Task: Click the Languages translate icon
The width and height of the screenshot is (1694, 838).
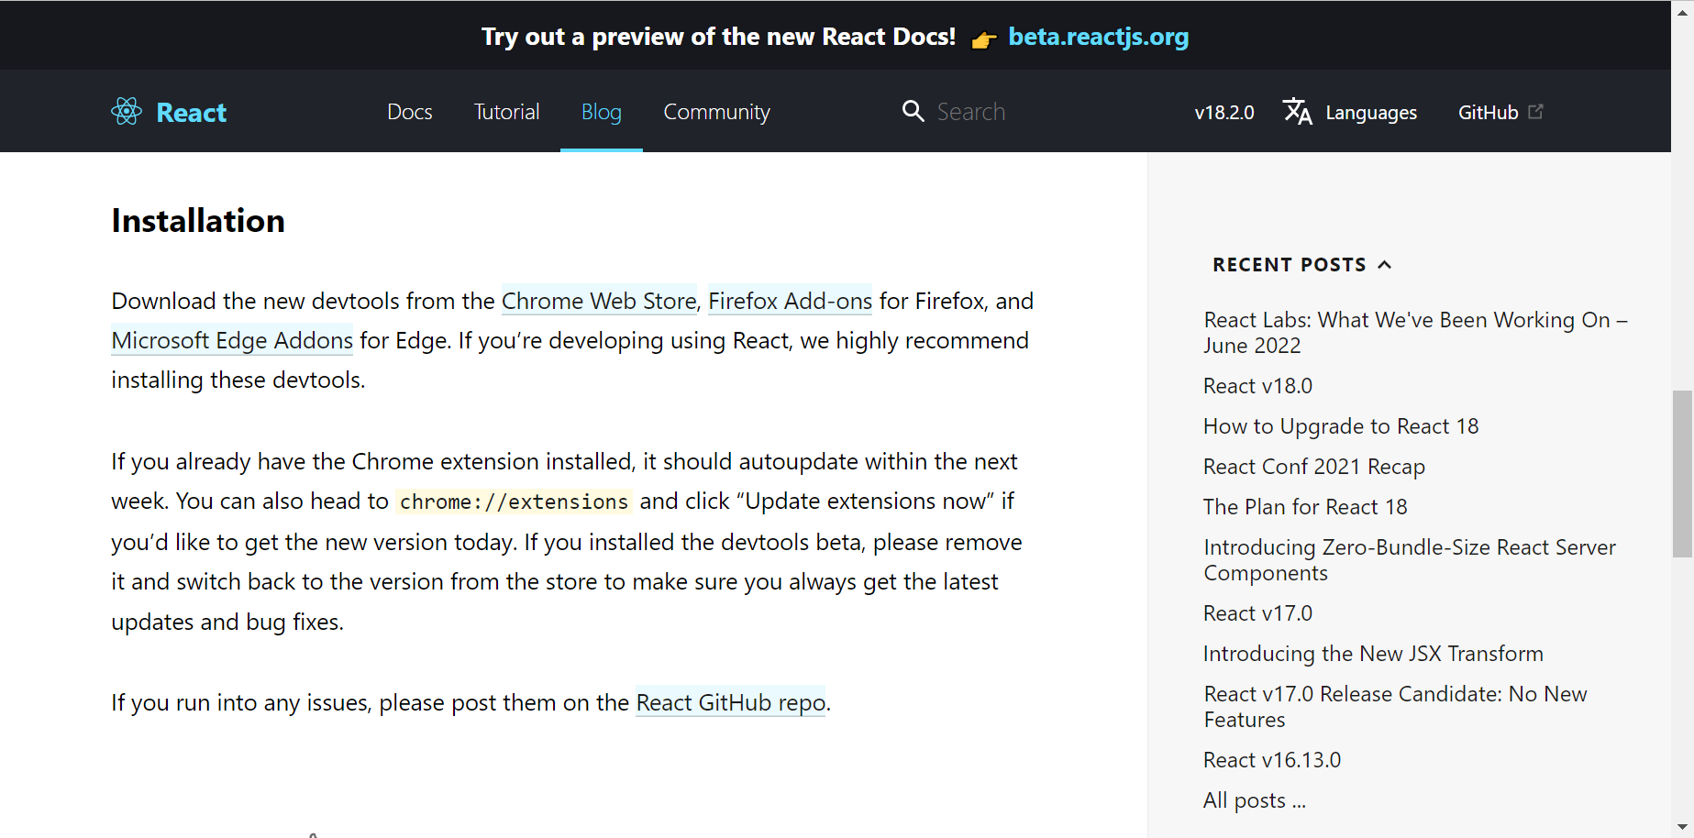Action: point(1297,112)
